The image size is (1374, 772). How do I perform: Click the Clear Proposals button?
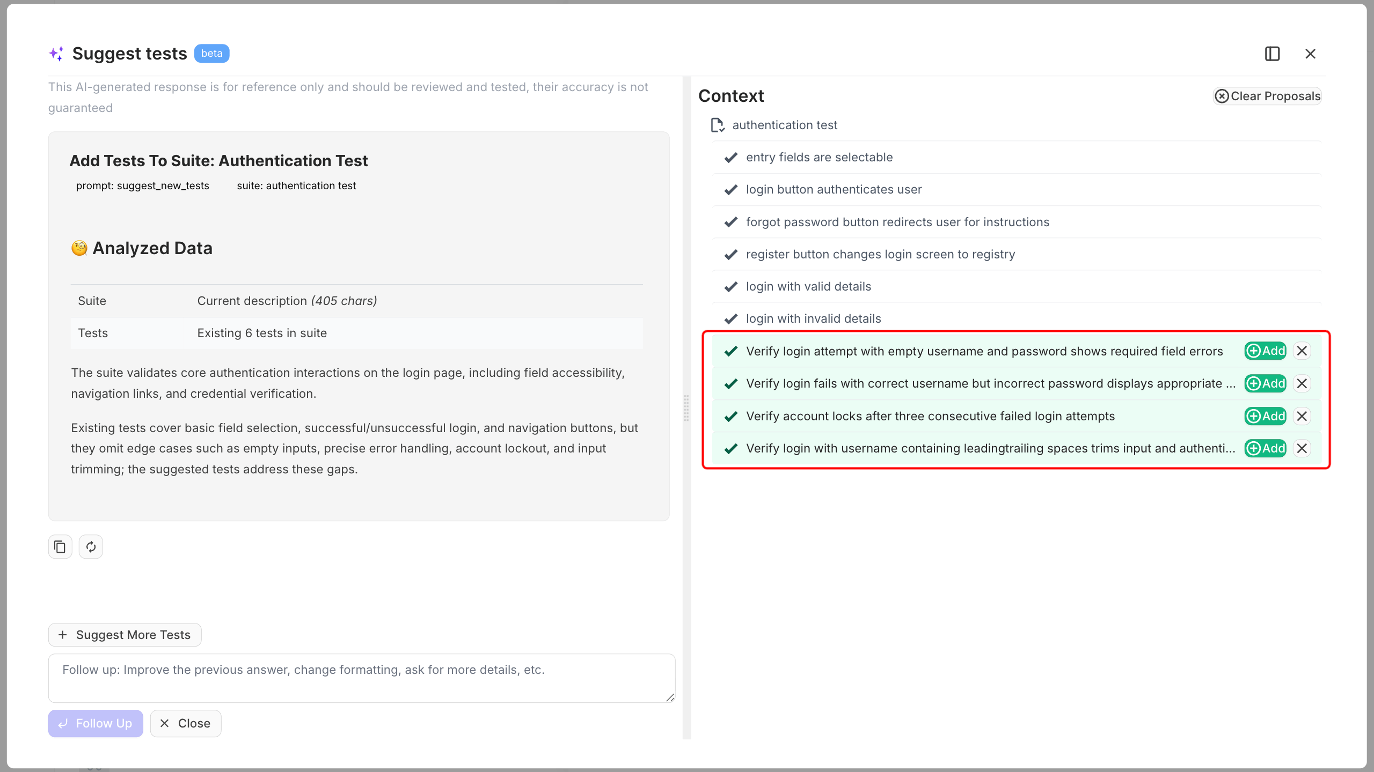[1267, 96]
